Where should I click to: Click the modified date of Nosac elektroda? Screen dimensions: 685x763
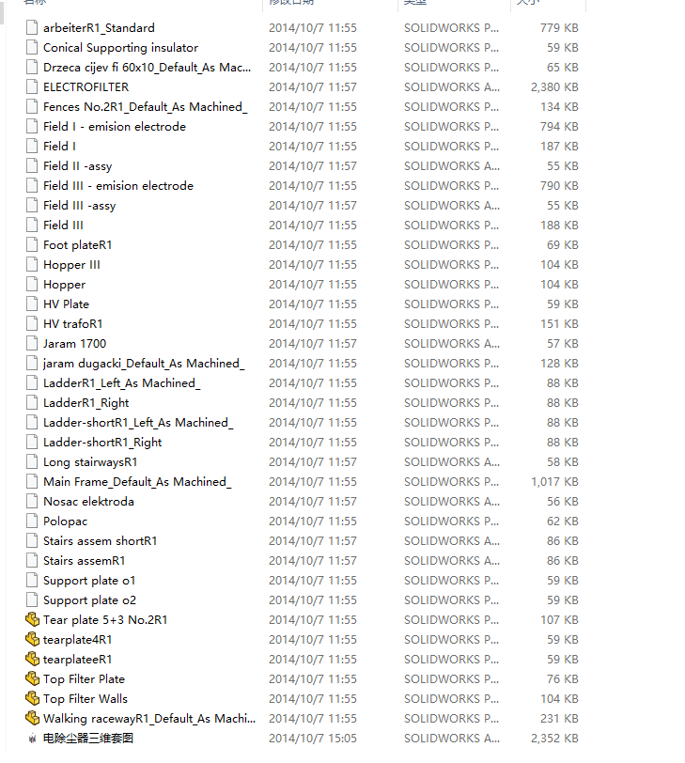coord(313,501)
